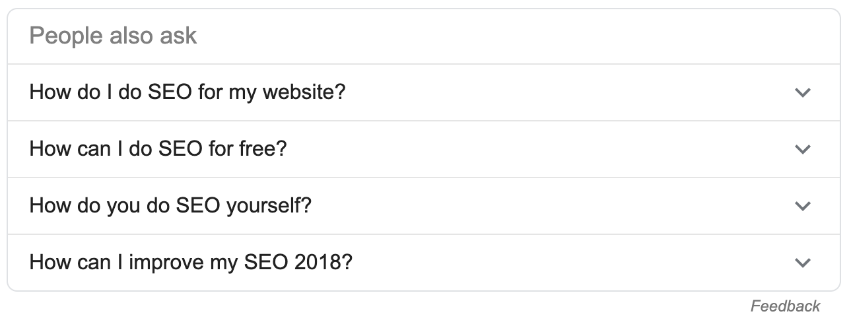This screenshot has height=326, width=849.
Task: Select the question text about improving SEO 2018
Action: click(x=191, y=262)
